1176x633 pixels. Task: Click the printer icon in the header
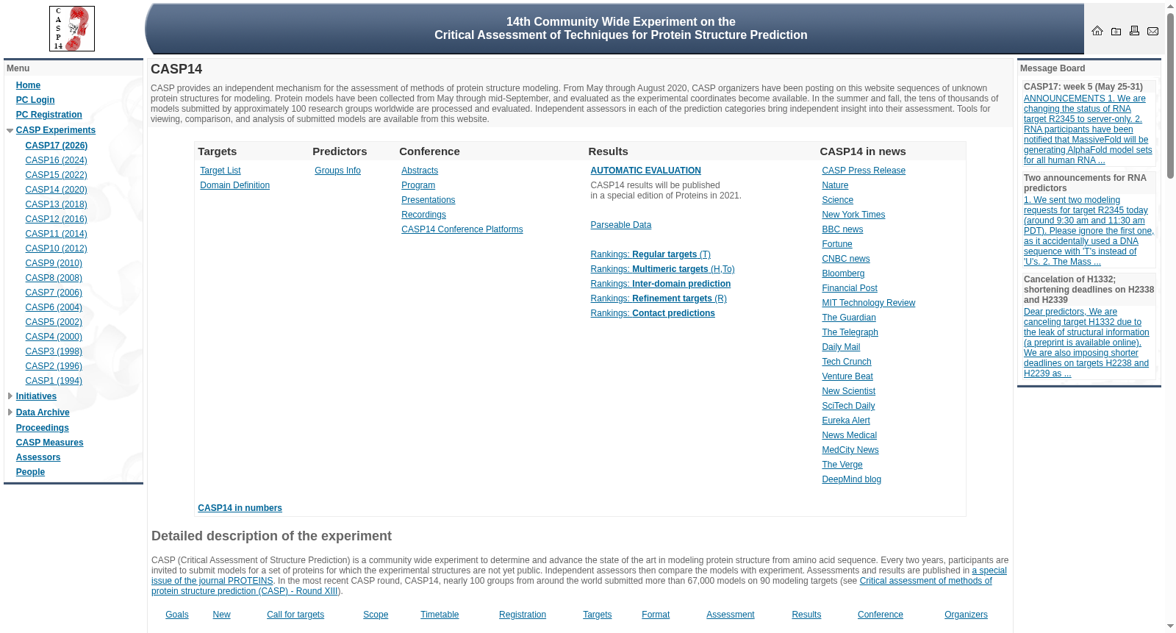click(x=1134, y=31)
